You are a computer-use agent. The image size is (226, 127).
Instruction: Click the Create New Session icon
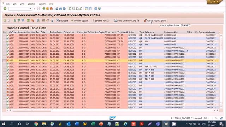[86, 8]
